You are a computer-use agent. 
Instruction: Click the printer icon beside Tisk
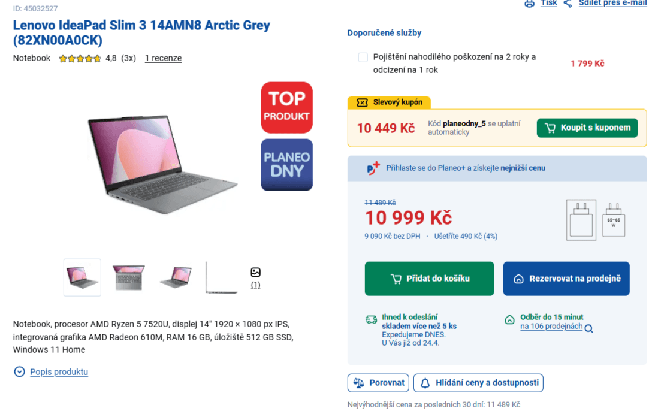[529, 3]
